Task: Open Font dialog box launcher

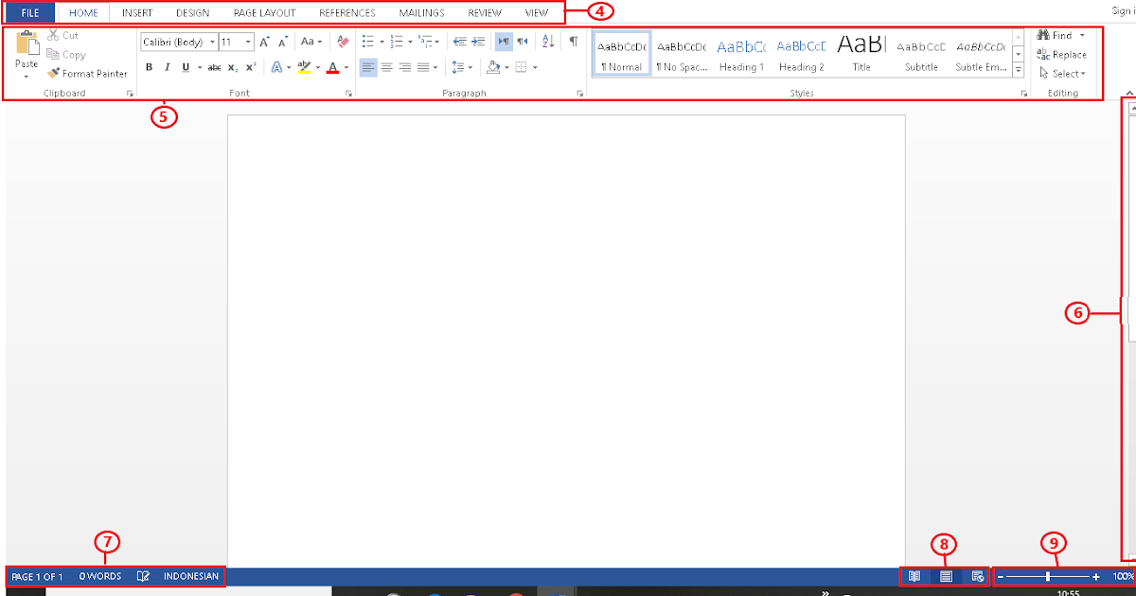Action: (348, 94)
